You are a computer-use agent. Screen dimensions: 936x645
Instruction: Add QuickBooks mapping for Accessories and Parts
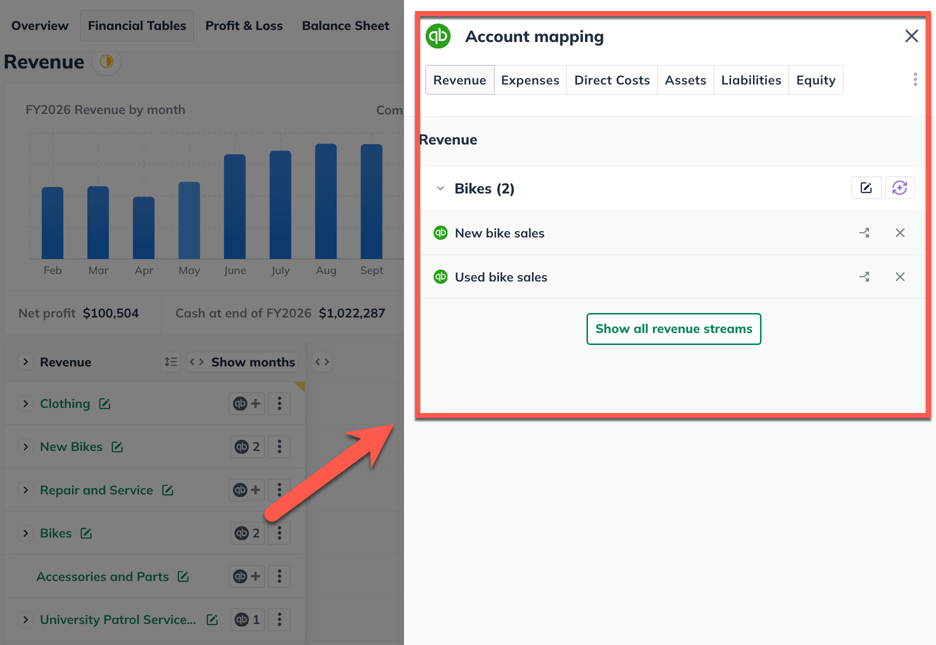pos(247,576)
